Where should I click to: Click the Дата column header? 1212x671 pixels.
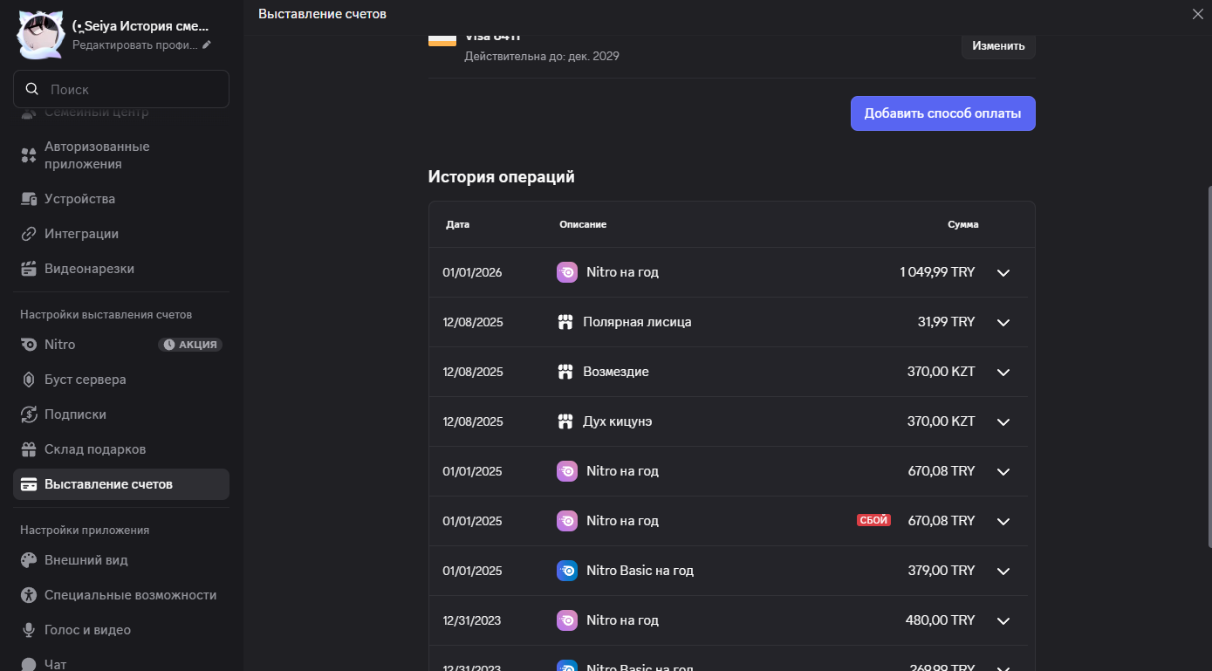point(458,224)
